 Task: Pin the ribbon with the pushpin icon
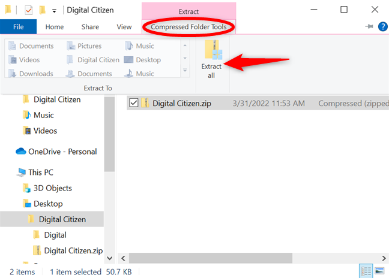click(x=369, y=26)
